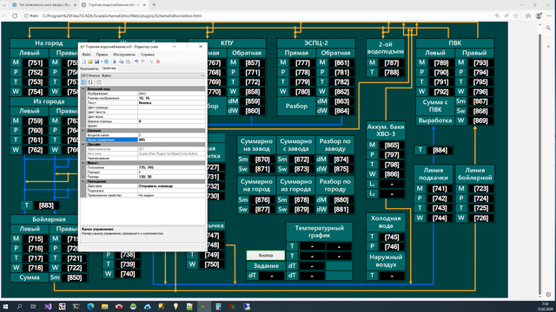The image size is (556, 312).
Task: Click the Аккум. баки ХВО-3 header
Action: coord(386,131)
